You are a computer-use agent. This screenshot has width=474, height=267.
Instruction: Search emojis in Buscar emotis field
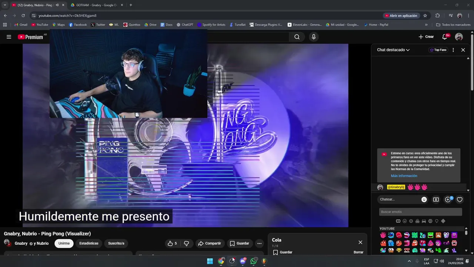coord(421,212)
